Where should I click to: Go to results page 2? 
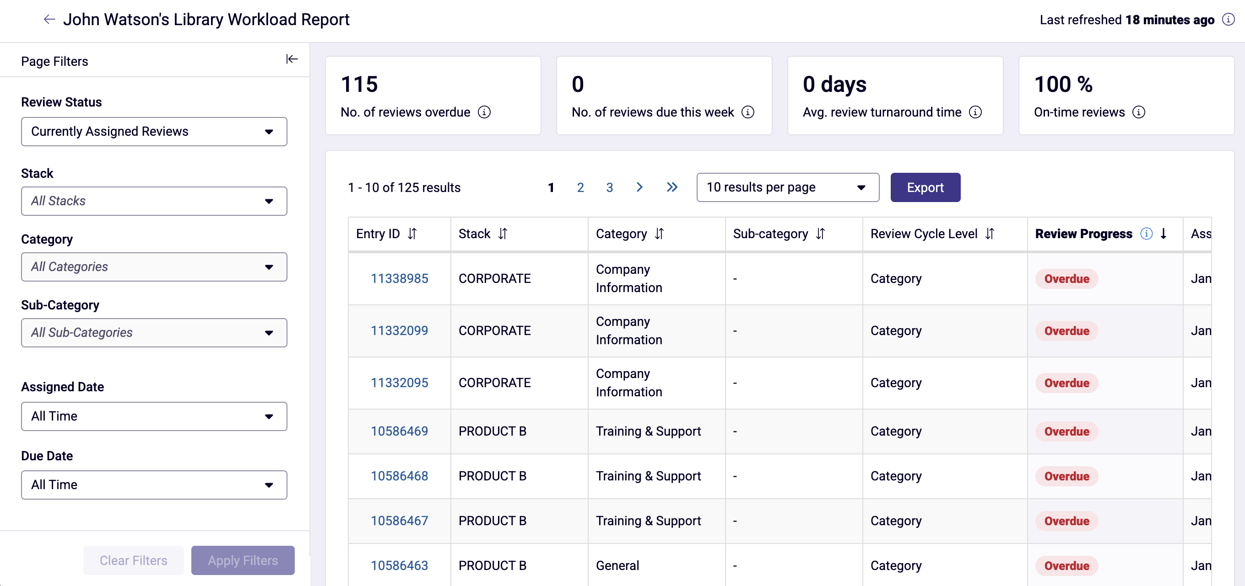tap(580, 187)
